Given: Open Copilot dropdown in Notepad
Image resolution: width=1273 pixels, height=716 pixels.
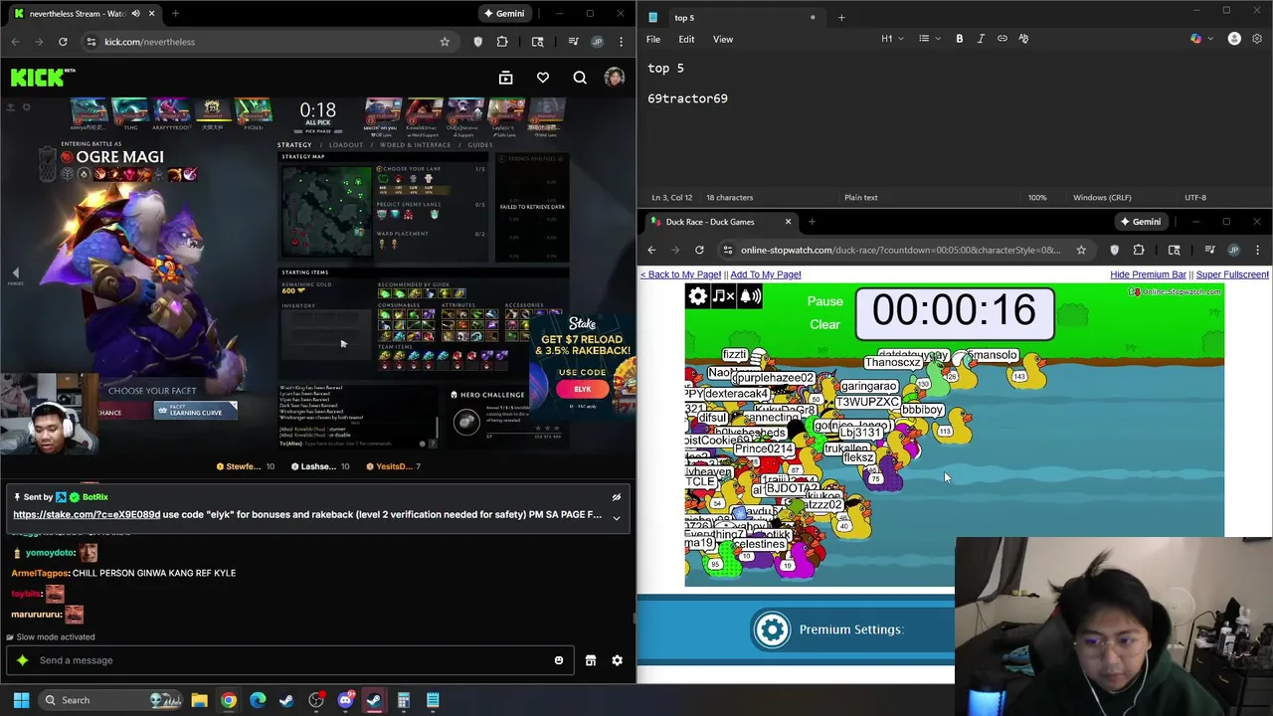Looking at the screenshot, I should [x=1200, y=39].
